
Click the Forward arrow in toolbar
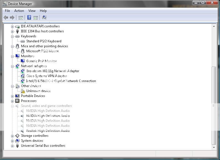point(12,17)
